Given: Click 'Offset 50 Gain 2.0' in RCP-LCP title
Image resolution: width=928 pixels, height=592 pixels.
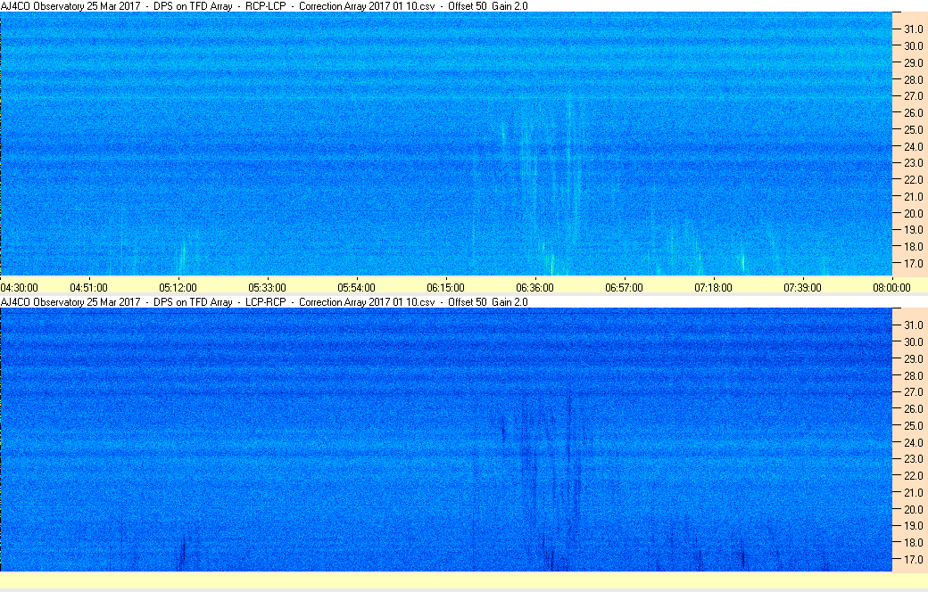Looking at the screenshot, I should coord(488,6).
